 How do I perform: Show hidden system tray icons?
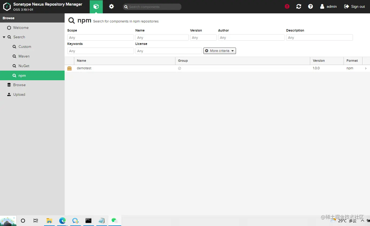(362, 221)
